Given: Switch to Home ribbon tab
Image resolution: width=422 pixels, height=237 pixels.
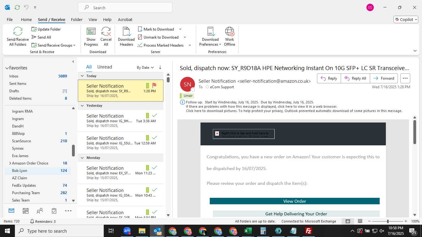Looking at the screenshot, I should [26, 19].
